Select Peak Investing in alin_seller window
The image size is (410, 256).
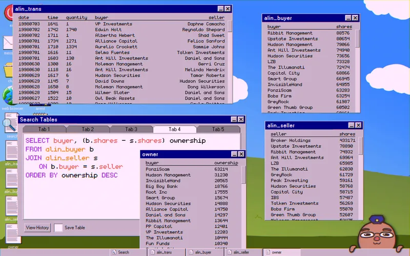[313, 180]
